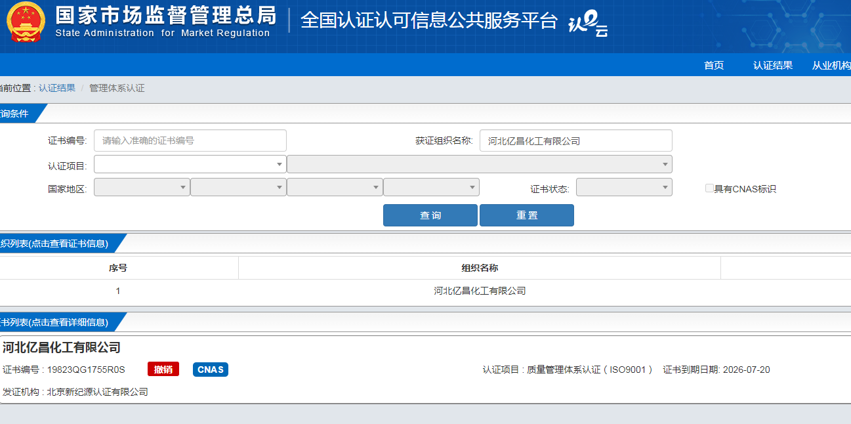Open the first 国家地区 dropdown
Screen dimensions: 851x424
[142, 187]
